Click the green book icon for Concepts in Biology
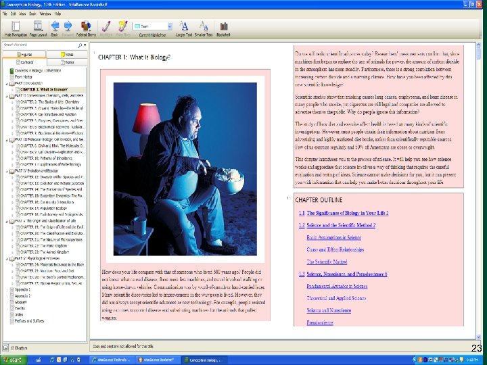Screen dimensions: 487x365 click(11, 71)
